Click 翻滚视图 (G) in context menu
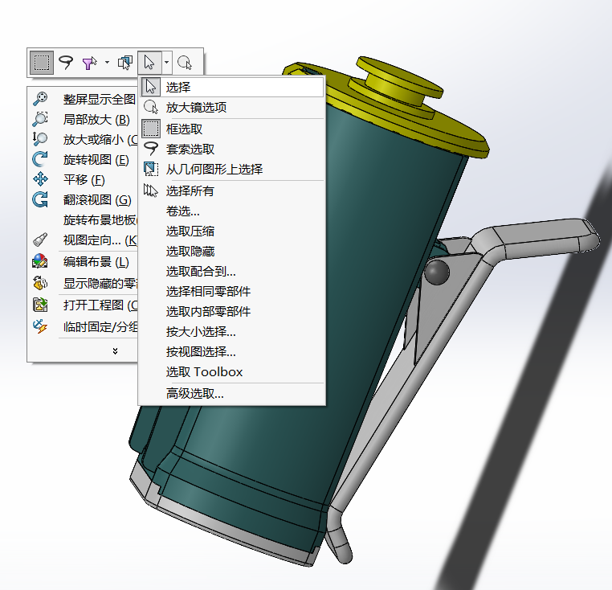 pos(97,199)
